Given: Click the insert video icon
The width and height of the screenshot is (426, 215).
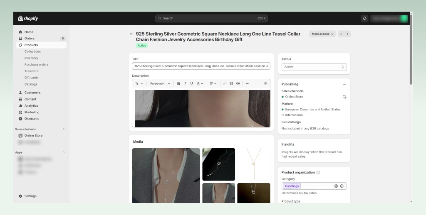Looking at the screenshot, I should coord(238,83).
